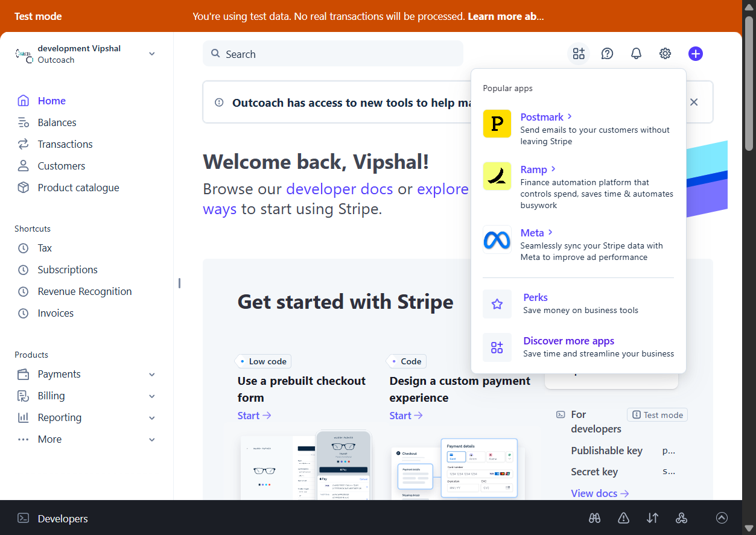
Task: Click the Ramp app logo
Action: [x=497, y=176]
